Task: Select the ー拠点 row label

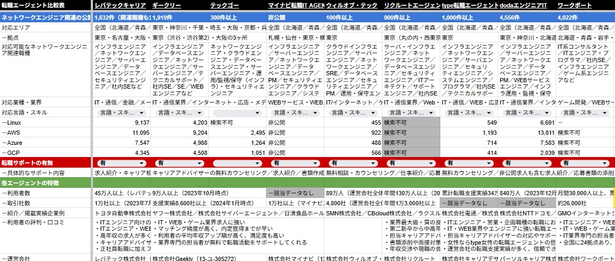Action: point(45,38)
